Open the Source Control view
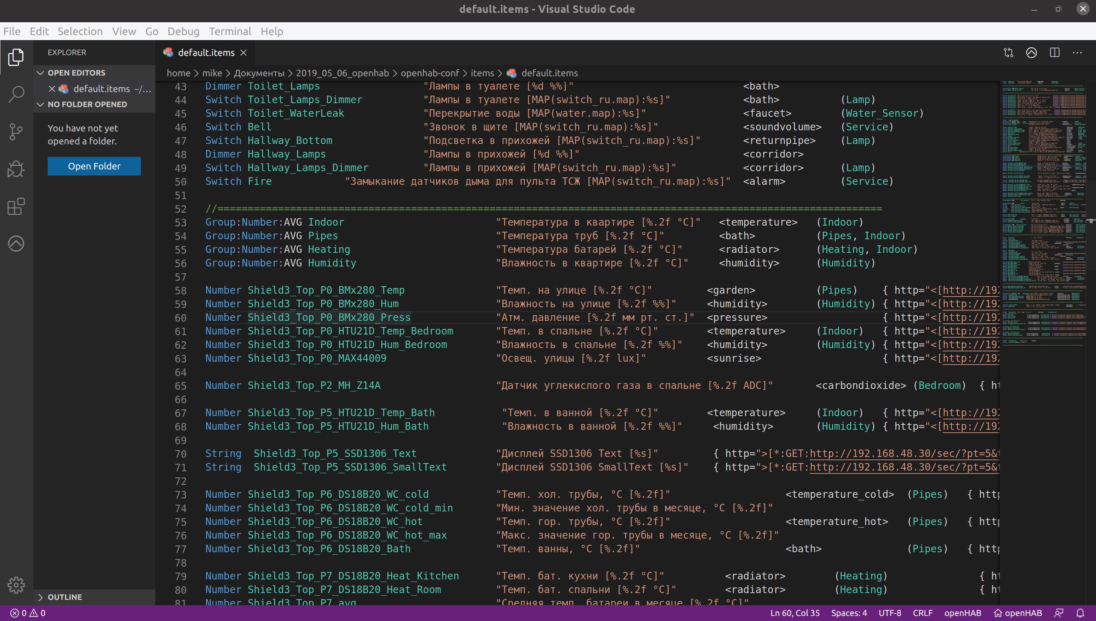 (16, 132)
